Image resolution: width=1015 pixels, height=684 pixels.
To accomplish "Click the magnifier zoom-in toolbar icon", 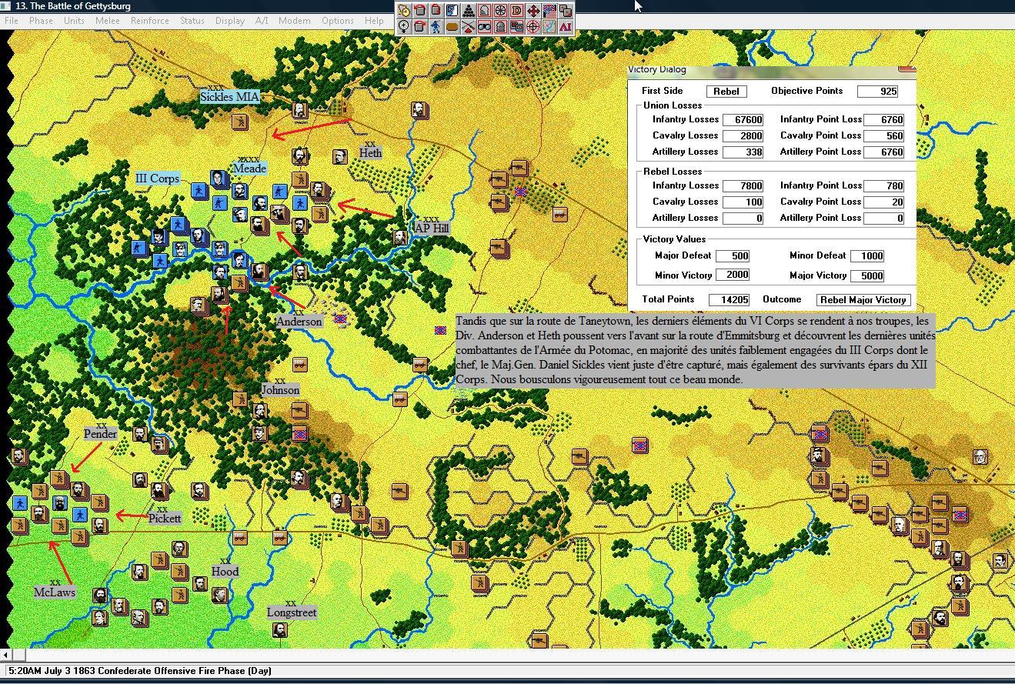I will 403,27.
